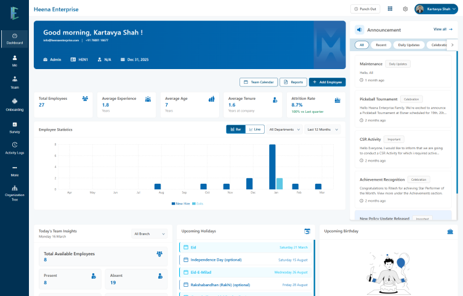The image size is (463, 296).
Task: Expand the All Departments dropdown
Action: (285, 129)
